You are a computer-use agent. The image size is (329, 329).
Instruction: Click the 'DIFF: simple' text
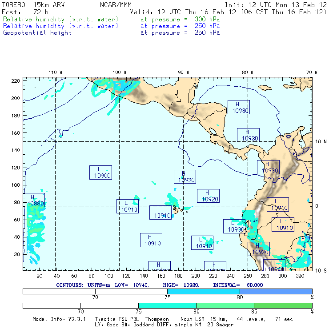(x=174, y=325)
